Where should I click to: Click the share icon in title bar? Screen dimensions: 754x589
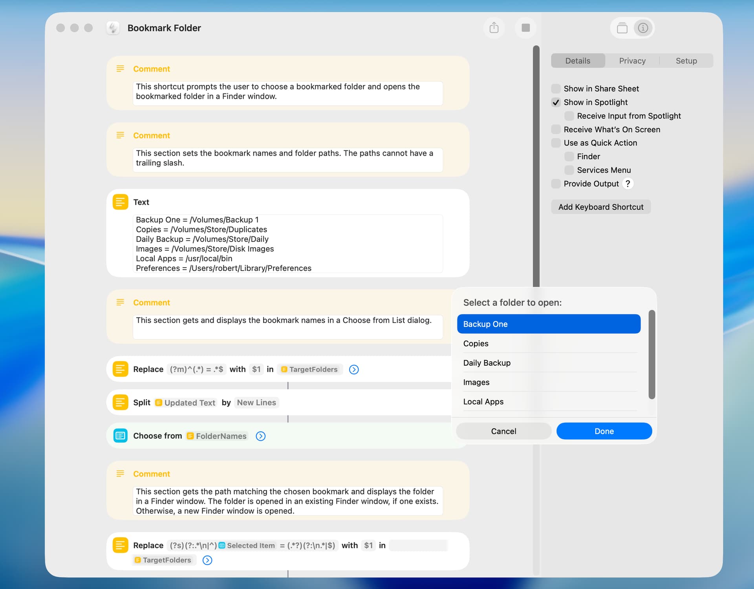[x=494, y=28]
